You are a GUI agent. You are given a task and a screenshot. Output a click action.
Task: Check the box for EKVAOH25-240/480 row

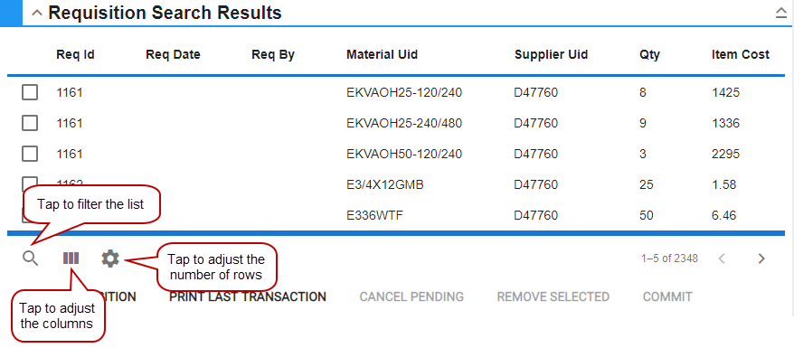coord(30,123)
